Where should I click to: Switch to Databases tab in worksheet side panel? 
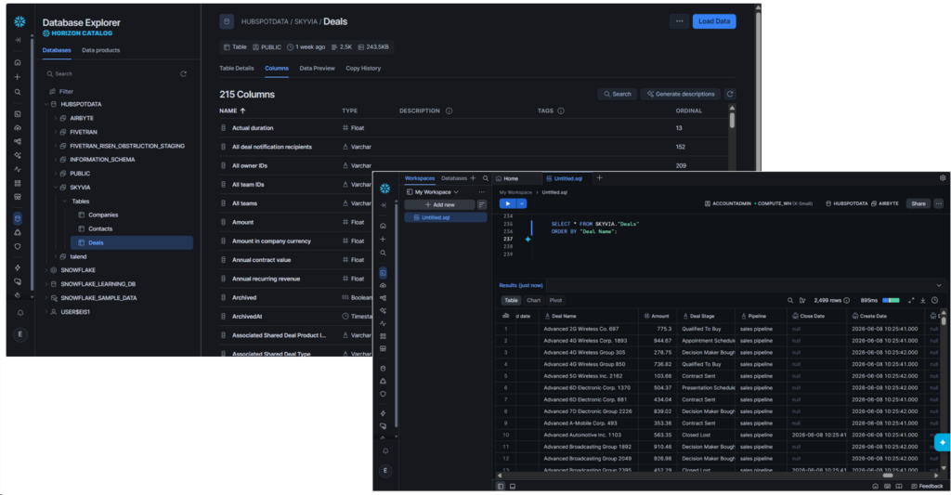454,178
